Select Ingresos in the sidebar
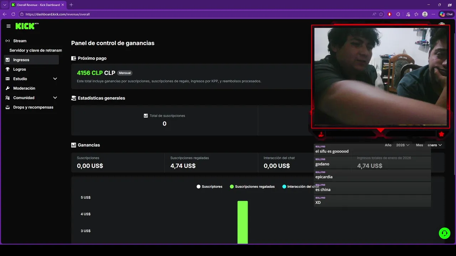 click(x=31, y=60)
